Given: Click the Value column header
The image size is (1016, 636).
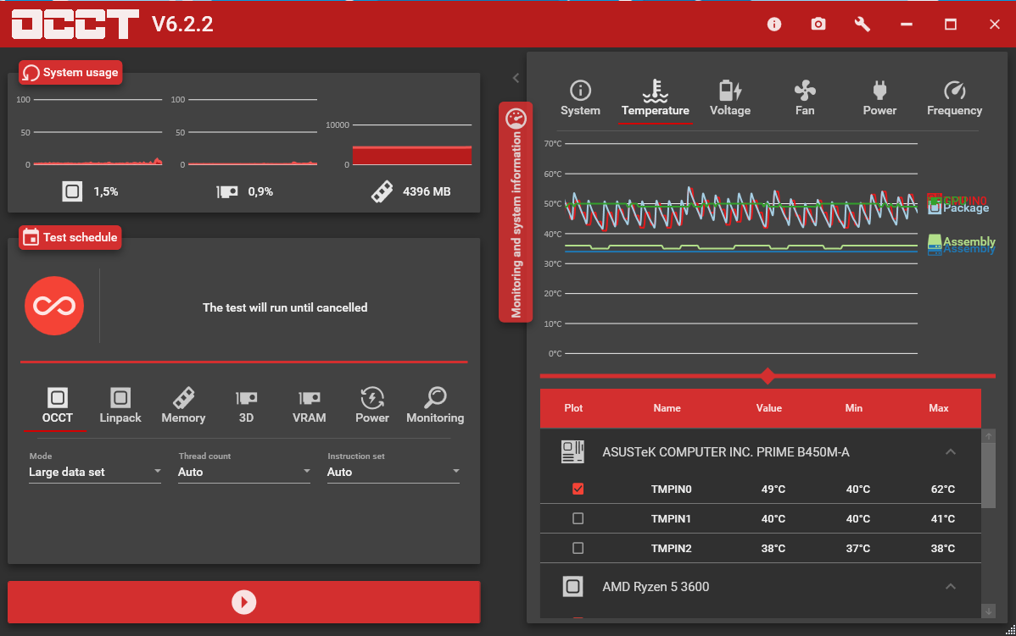Looking at the screenshot, I should [x=769, y=408].
